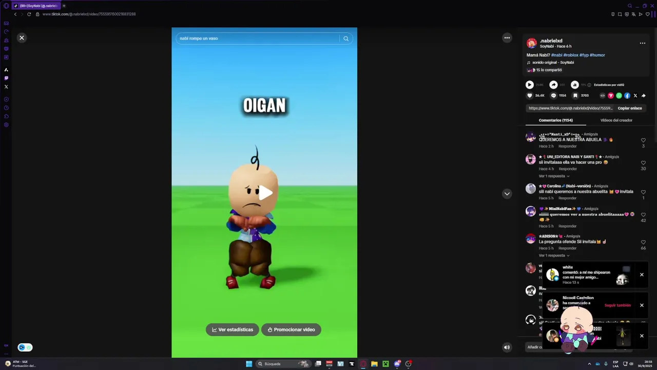The height and width of the screenshot is (370, 657).
Task: Click Copiar enlace button
Action: pos(630,108)
